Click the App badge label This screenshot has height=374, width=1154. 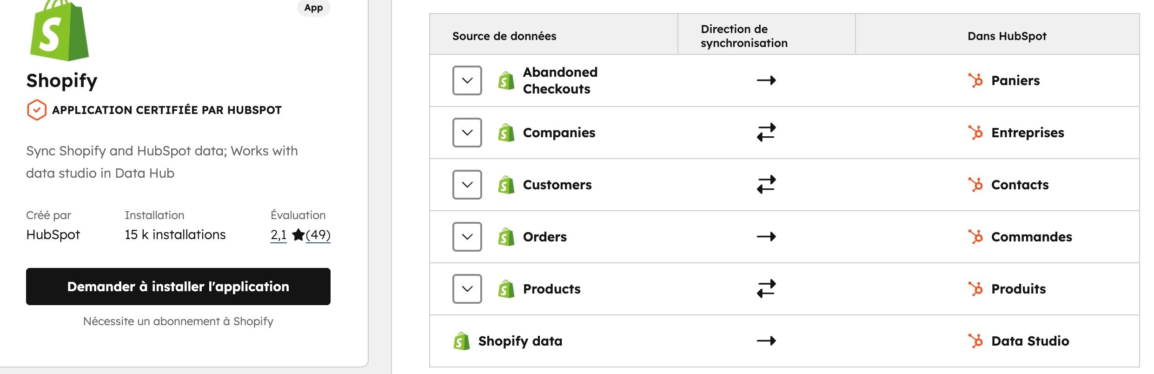[x=314, y=7]
